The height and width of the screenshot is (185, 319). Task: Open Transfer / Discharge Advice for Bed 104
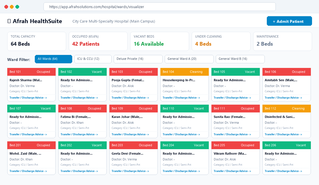tap(182, 98)
